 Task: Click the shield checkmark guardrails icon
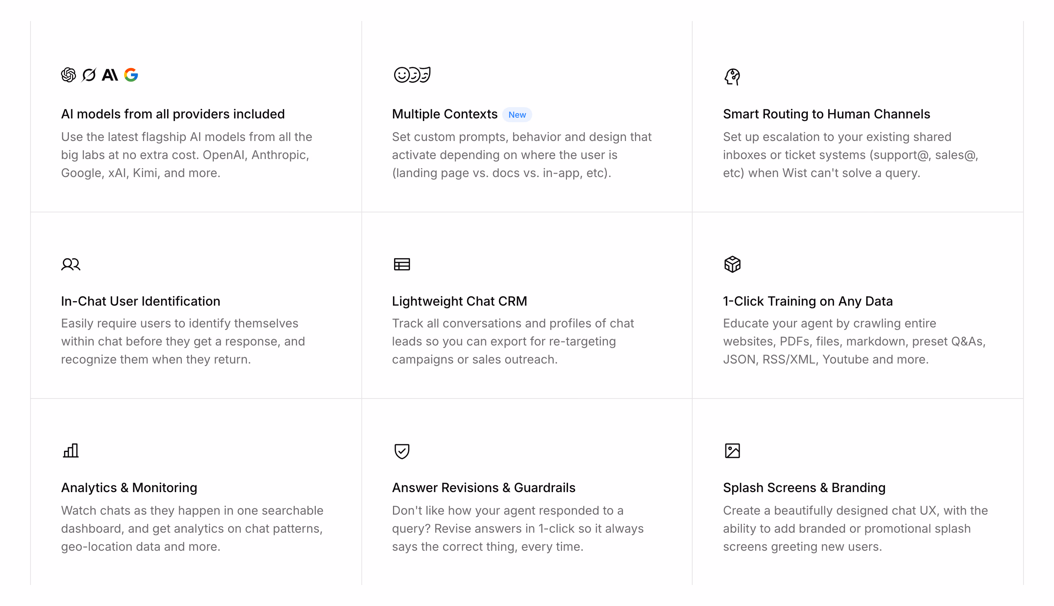402,451
